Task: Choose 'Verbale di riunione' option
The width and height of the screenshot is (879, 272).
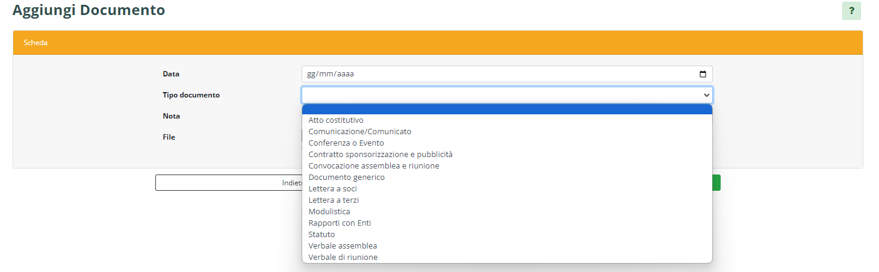Action: pos(343,258)
